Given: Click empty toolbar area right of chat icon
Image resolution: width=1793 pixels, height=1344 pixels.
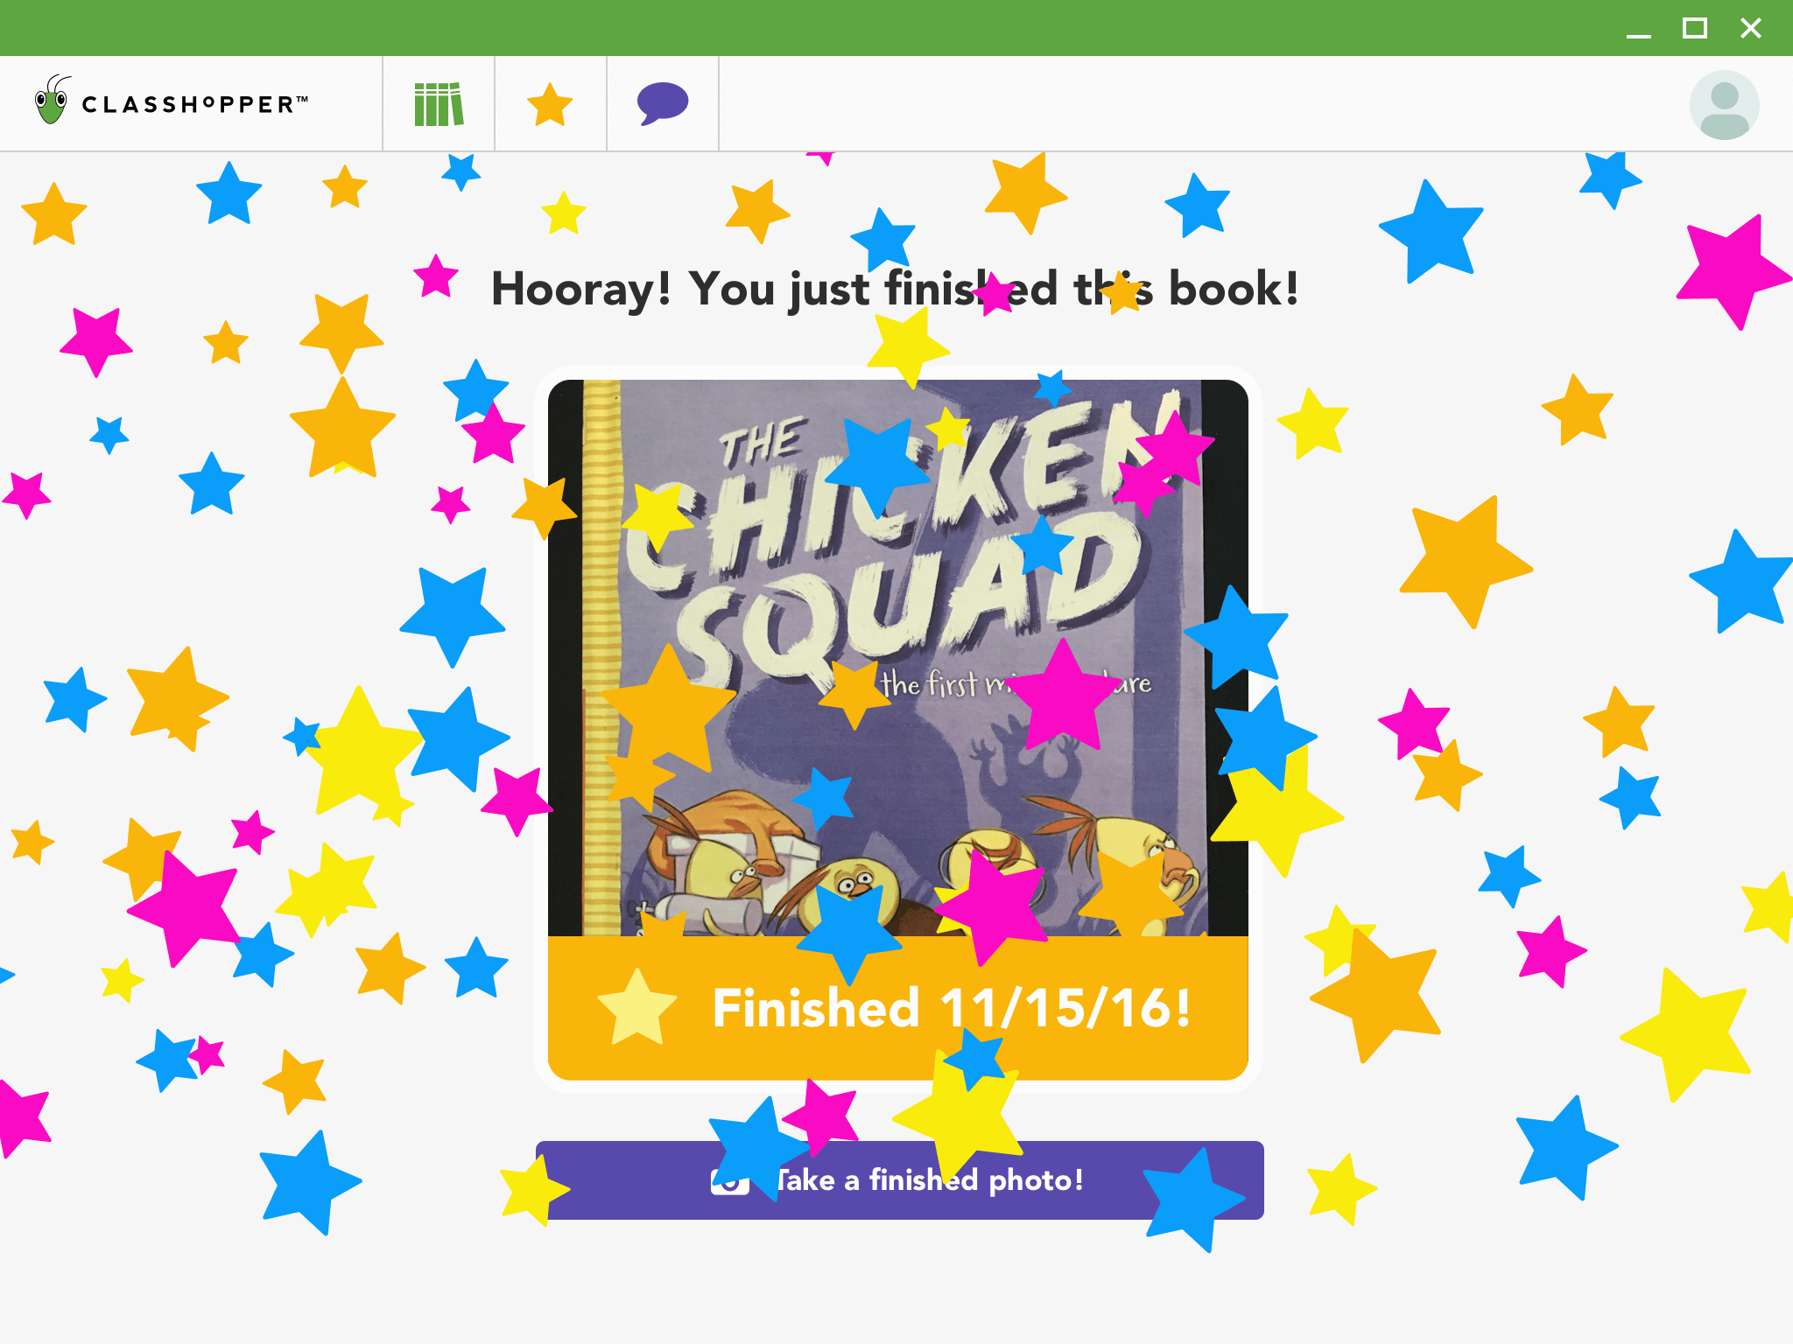Looking at the screenshot, I should (1199, 104).
